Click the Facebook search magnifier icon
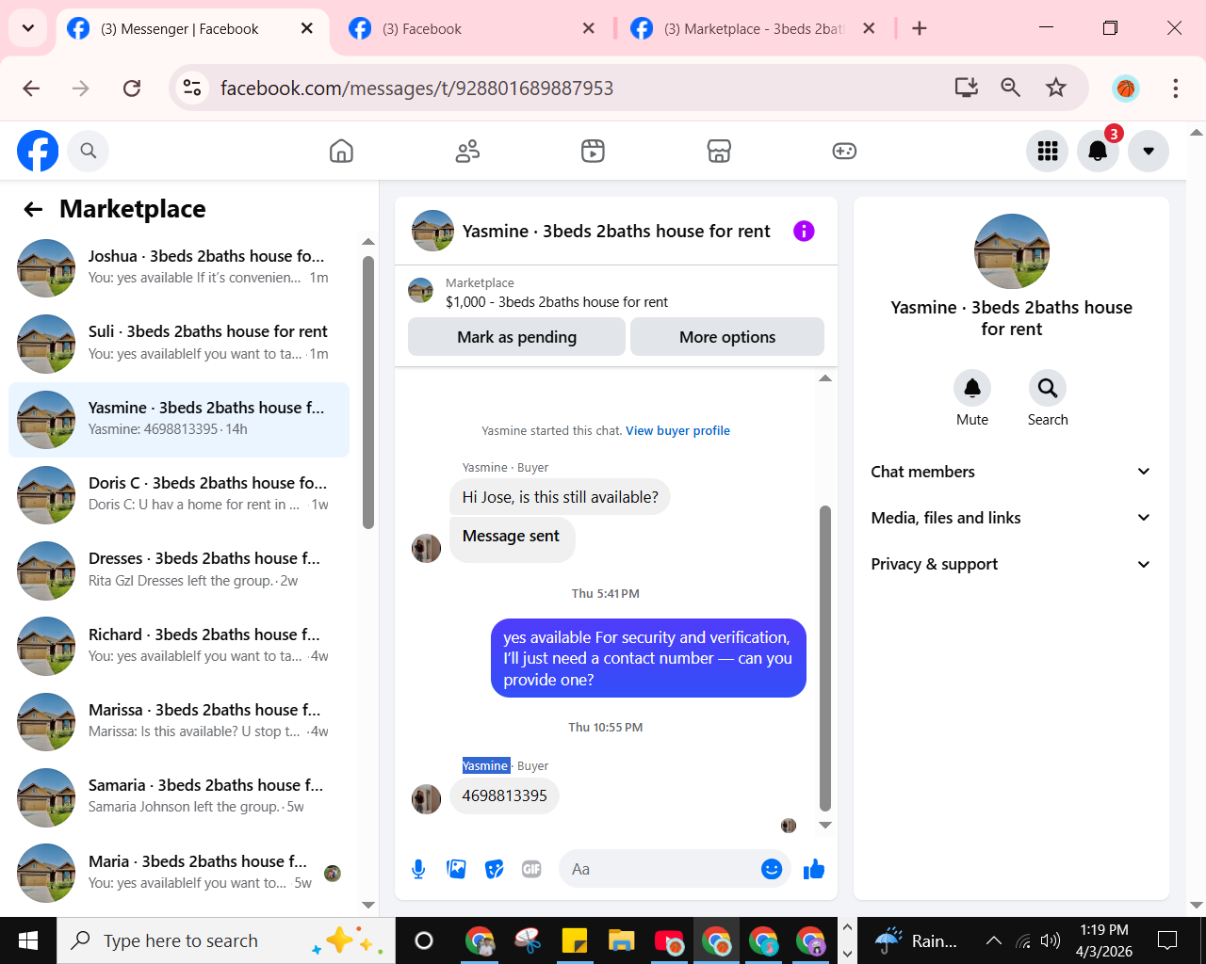Screen dimensions: 1206x964 click(89, 151)
